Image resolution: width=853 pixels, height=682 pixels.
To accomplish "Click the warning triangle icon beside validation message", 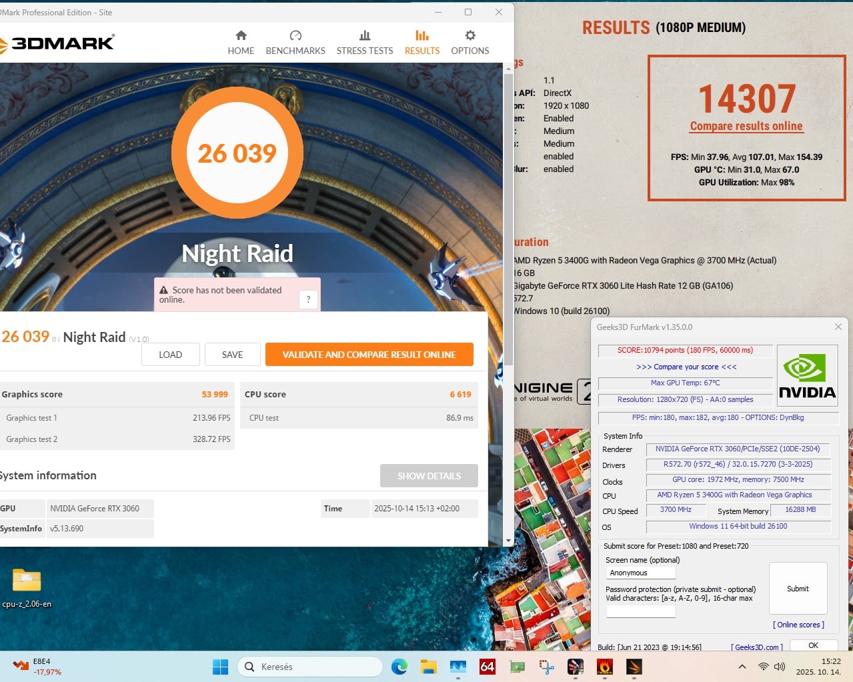I will click(x=163, y=290).
